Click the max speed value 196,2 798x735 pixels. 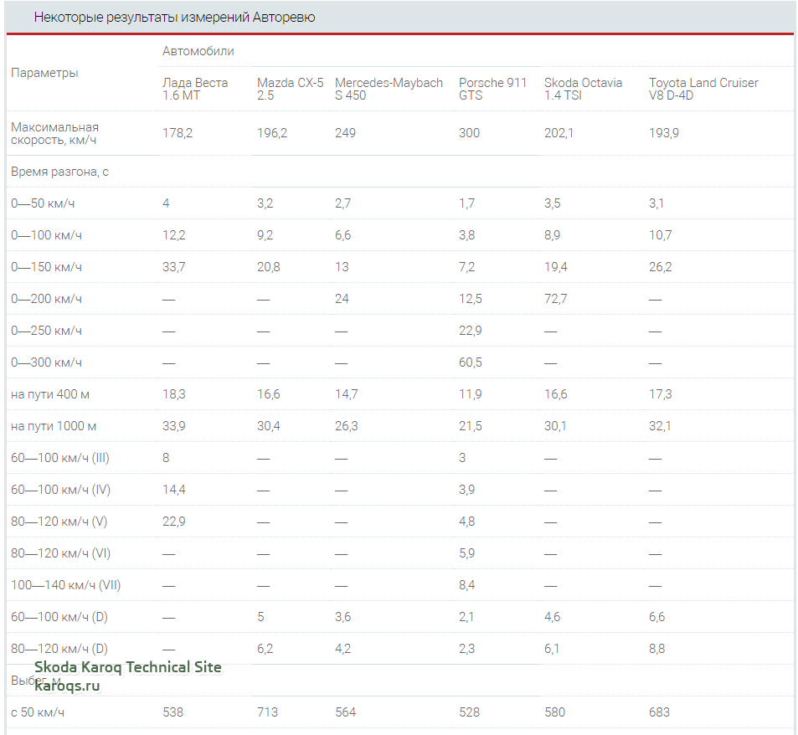(272, 133)
